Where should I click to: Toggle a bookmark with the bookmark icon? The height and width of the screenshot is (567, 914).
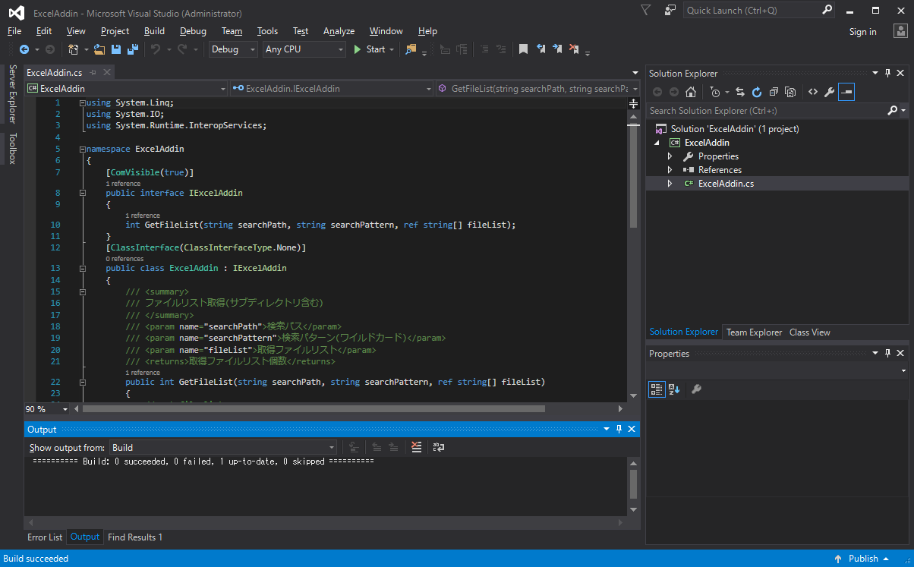(x=523, y=49)
